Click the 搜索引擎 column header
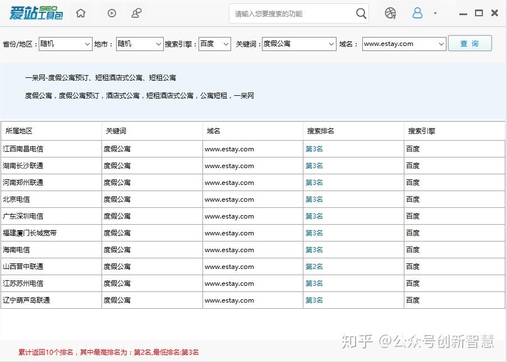This screenshot has height=362, width=507. point(454,131)
